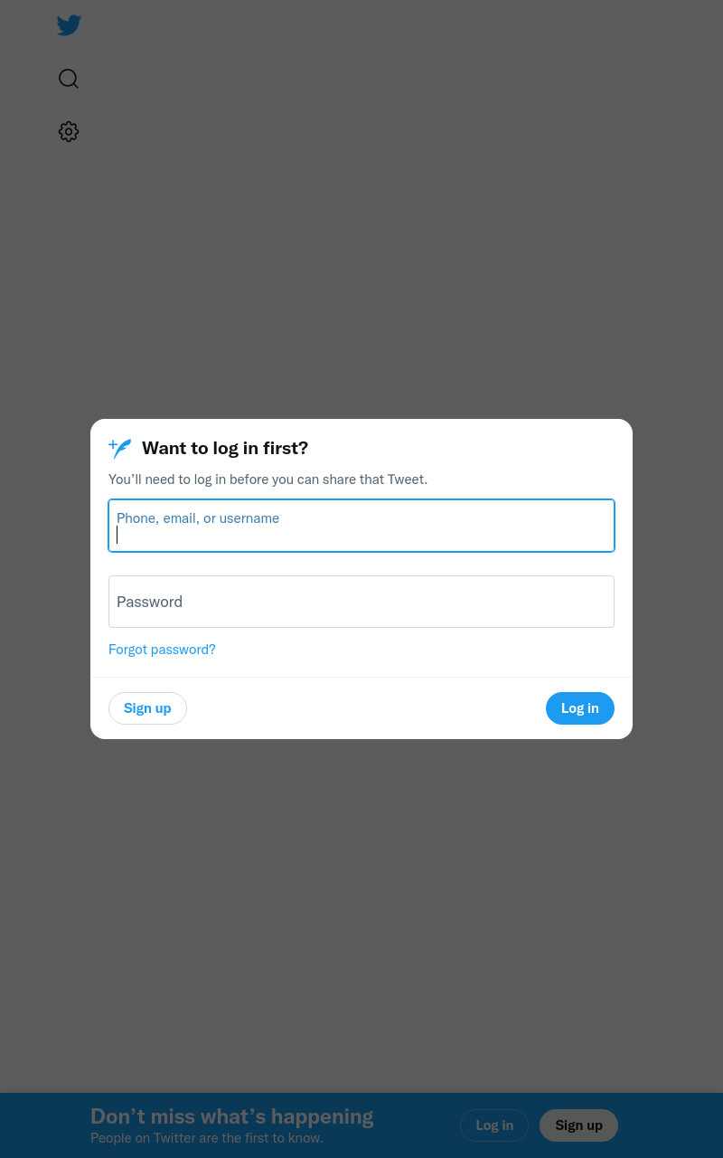Focus the Phone, email, or username field

pos(361,526)
